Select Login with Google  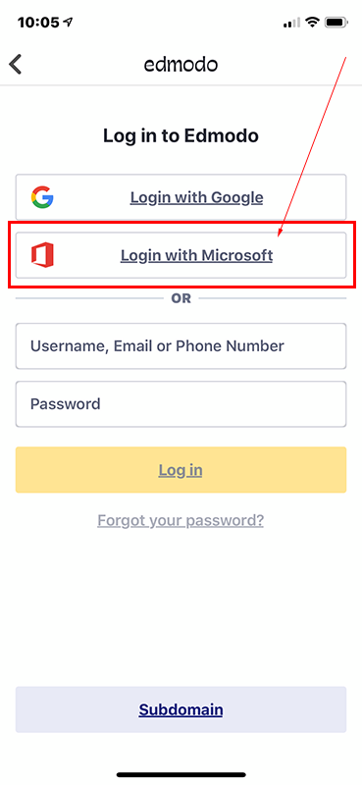tap(181, 197)
